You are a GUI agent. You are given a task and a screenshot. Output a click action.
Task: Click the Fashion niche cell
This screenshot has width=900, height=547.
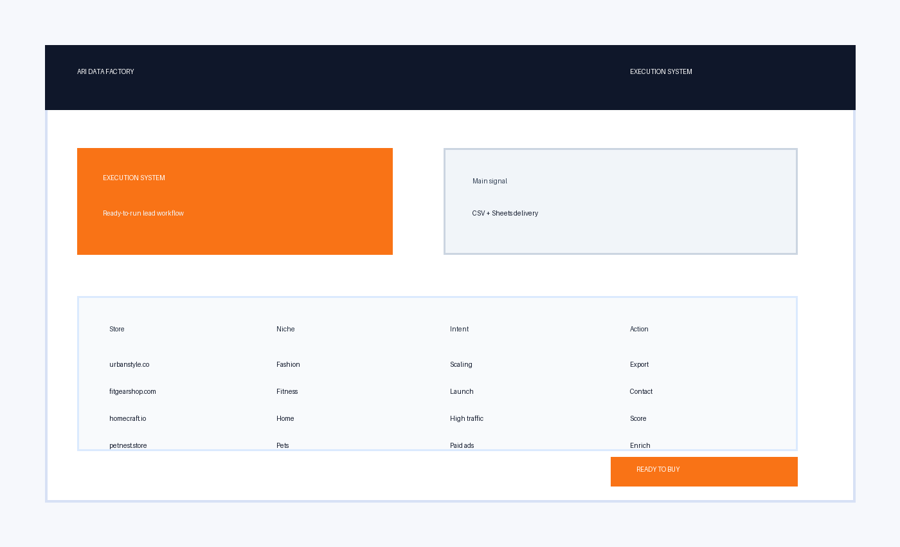[x=288, y=364]
